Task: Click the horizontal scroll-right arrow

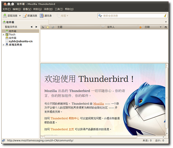Action: pyautogui.click(x=163, y=137)
